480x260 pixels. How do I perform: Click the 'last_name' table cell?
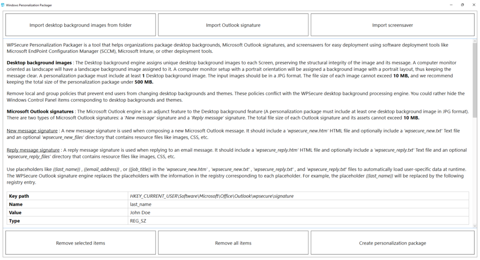tap(299, 204)
